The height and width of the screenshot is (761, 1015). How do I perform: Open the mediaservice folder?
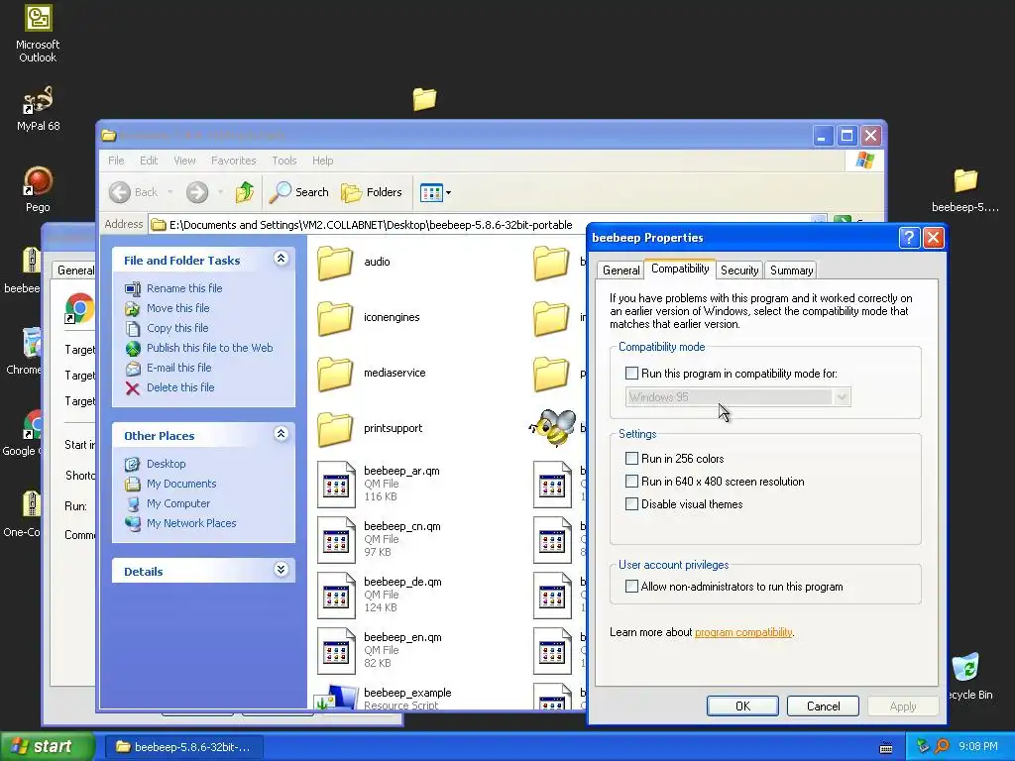tap(372, 374)
